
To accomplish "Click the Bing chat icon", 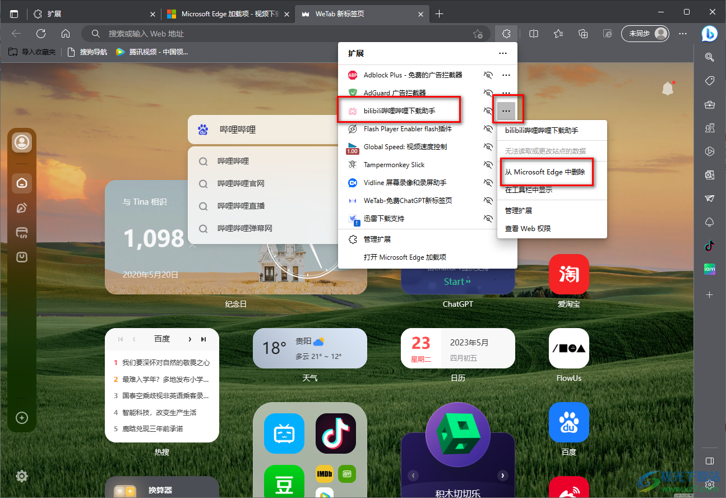I will (709, 34).
